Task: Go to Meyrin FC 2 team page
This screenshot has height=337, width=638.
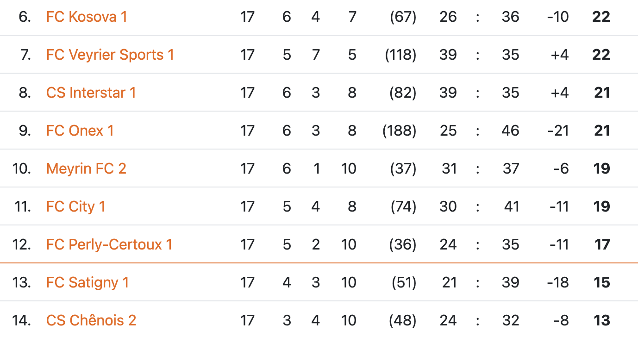Action: (x=86, y=169)
